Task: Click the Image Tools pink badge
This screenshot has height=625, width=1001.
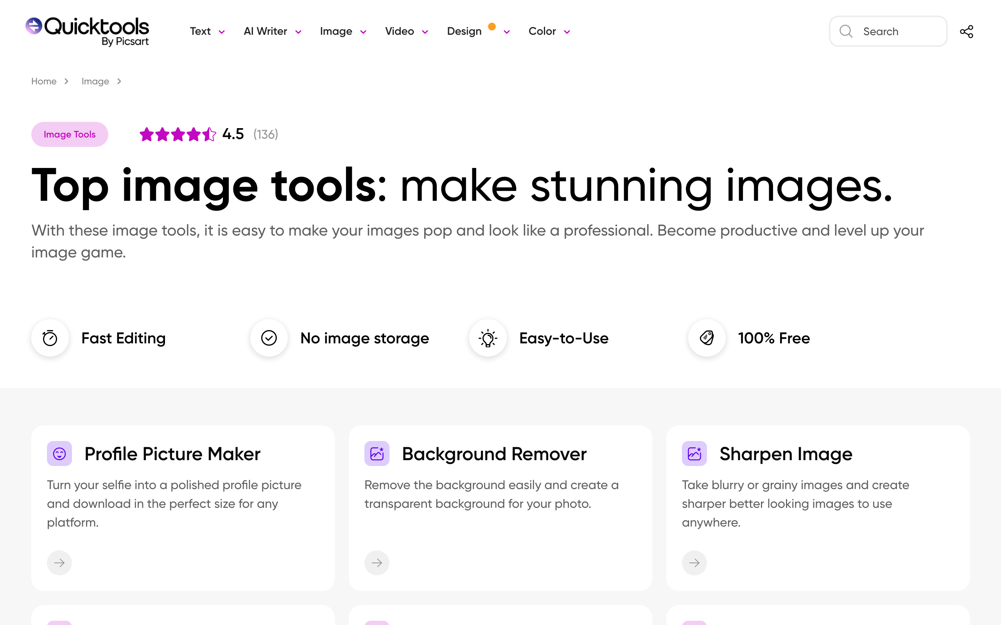Action: [70, 134]
